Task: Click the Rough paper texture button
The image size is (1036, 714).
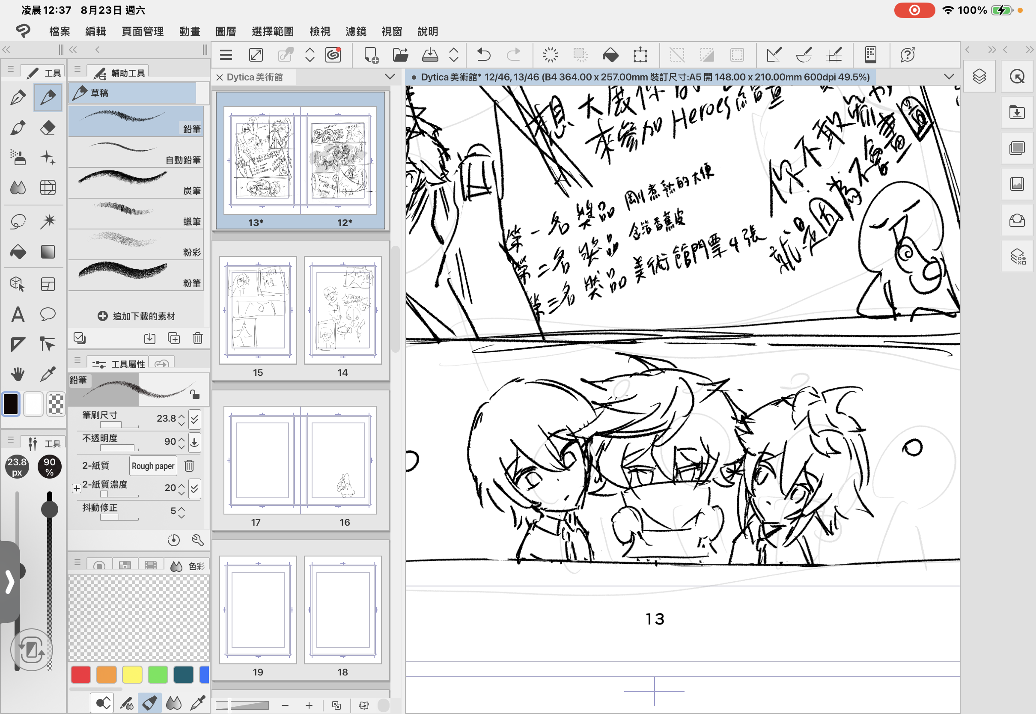Action: [153, 466]
